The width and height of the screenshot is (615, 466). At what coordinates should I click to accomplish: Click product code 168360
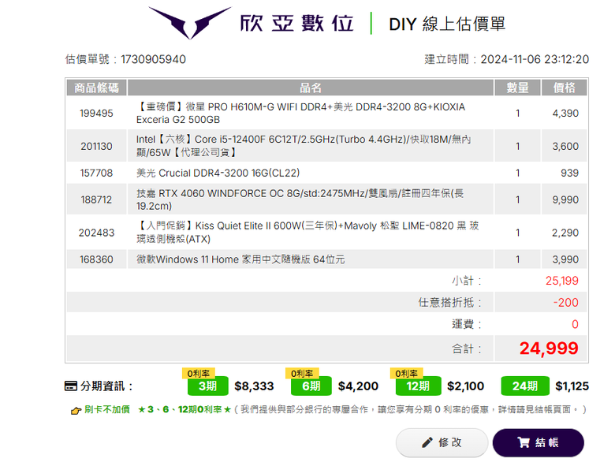(x=96, y=259)
